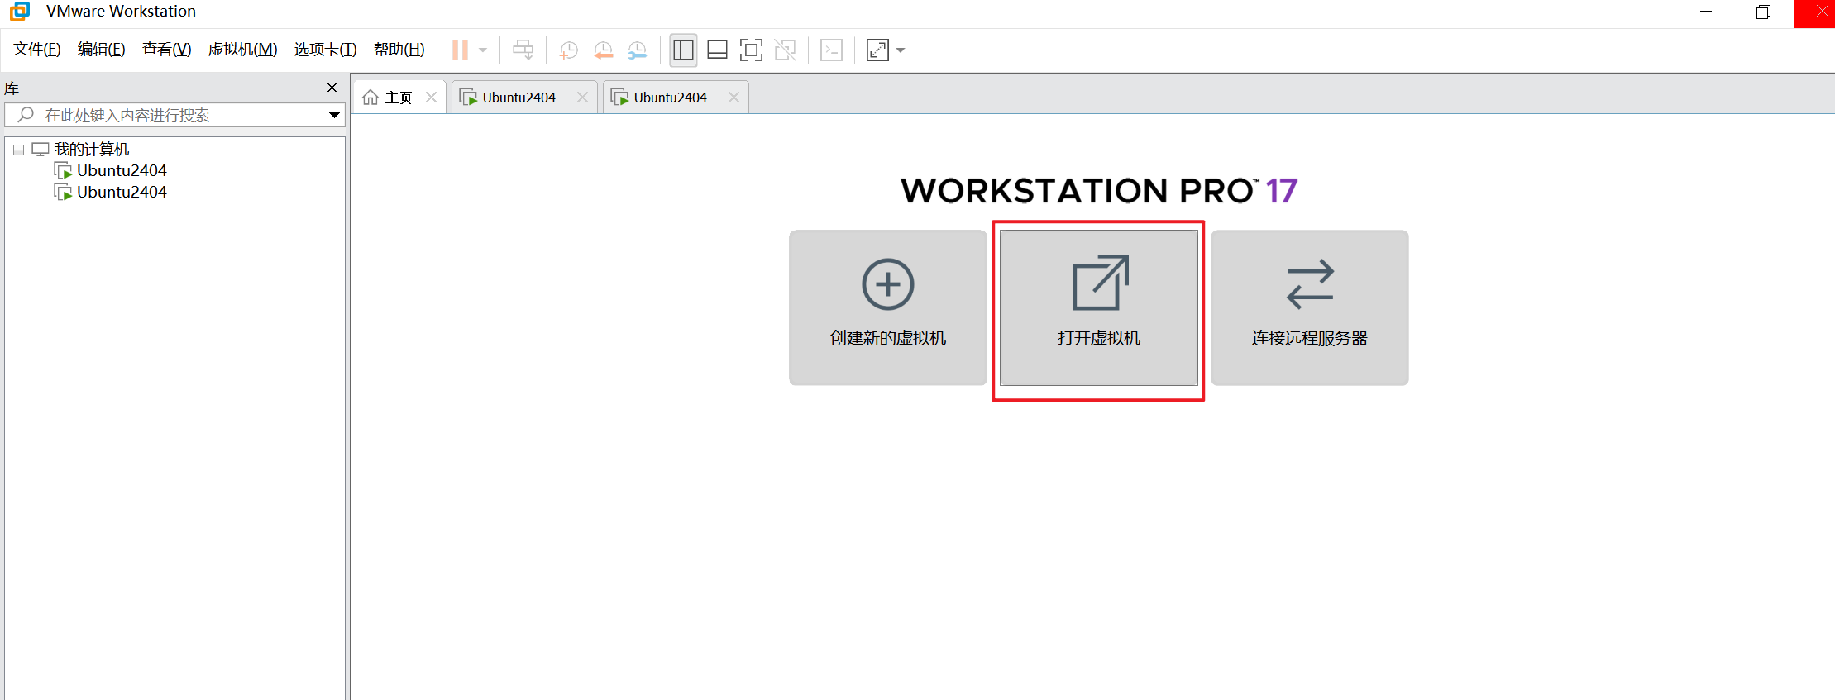Click the Send Ctrl+Alt+Del toolbar icon
Image resolution: width=1835 pixels, height=700 pixels.
[x=523, y=50]
